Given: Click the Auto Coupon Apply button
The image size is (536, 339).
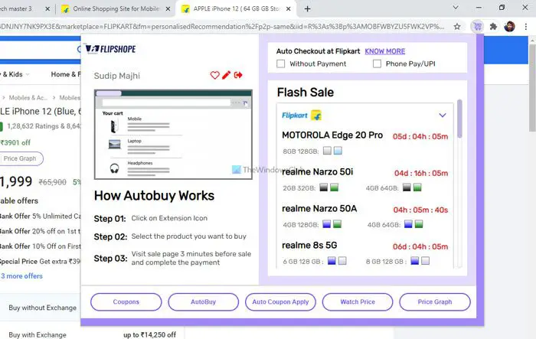Looking at the screenshot, I should click(x=280, y=302).
